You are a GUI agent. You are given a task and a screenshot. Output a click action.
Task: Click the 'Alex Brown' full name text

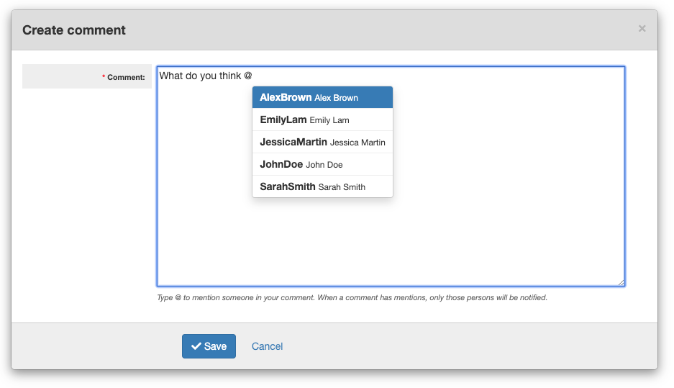(x=336, y=98)
